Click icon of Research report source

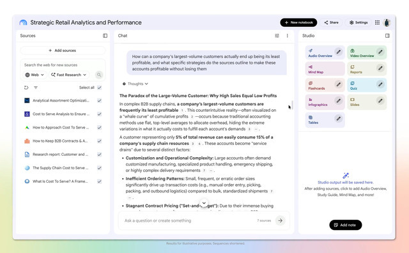tap(27, 155)
